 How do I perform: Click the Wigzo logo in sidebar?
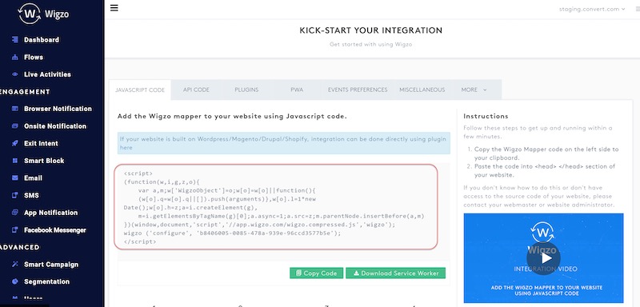(x=43, y=14)
